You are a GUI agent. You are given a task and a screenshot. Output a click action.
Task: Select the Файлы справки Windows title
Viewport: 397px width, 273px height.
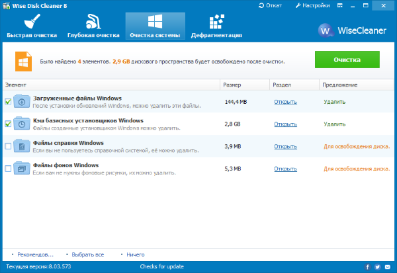point(68,143)
